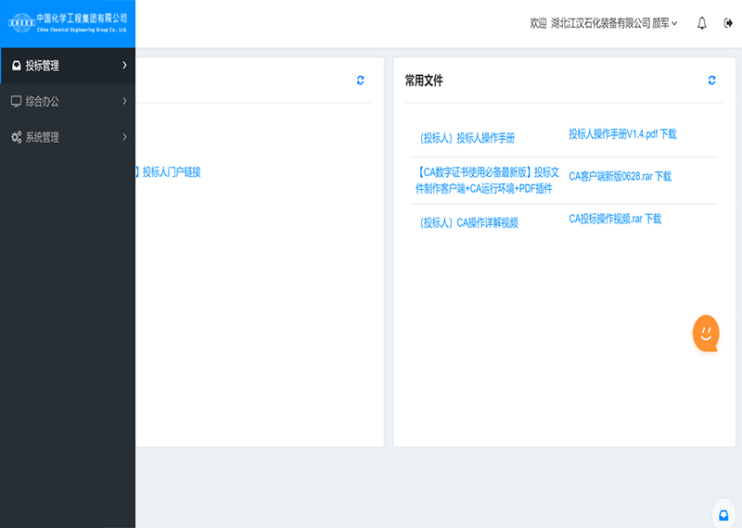Download 投标人操作手册V1.4.pdf

622,134
